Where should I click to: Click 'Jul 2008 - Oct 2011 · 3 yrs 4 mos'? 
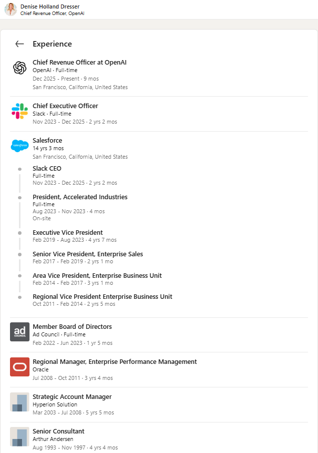coord(72,378)
